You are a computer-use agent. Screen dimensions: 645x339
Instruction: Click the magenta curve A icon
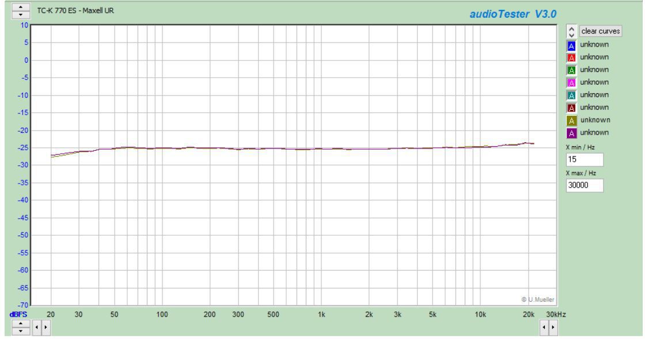tap(571, 83)
